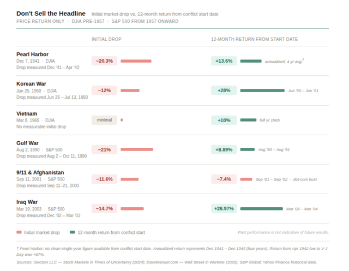Click the 9/11 & Afghanistan −7.4% return badge
349x271 pixels.
(224, 179)
